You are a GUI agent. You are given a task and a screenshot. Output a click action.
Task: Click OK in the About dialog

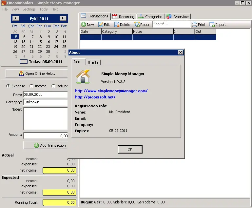click(x=130, y=149)
